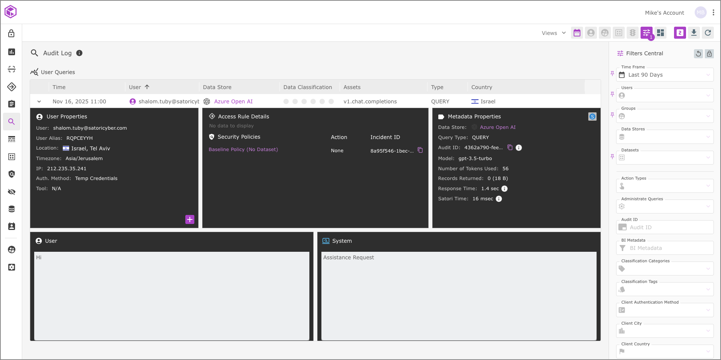The height and width of the screenshot is (360, 721).
Task: Open the Time Frame Last 90 Days dropdown
Action: (665, 75)
